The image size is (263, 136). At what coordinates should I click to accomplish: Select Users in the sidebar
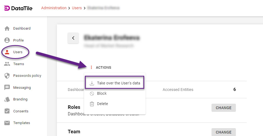tap(18, 52)
